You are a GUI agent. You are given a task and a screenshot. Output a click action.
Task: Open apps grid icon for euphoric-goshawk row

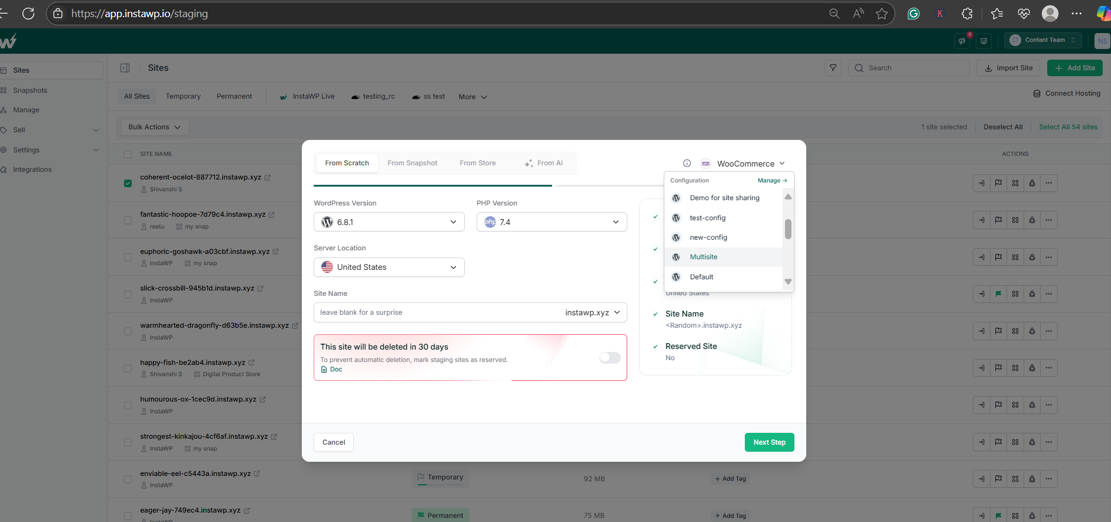tap(1015, 257)
